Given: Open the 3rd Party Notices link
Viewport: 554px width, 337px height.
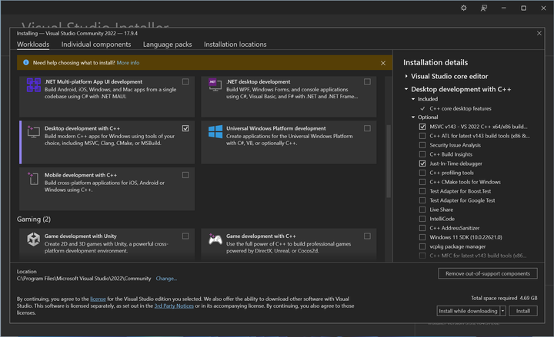Looking at the screenshot, I should (x=173, y=306).
